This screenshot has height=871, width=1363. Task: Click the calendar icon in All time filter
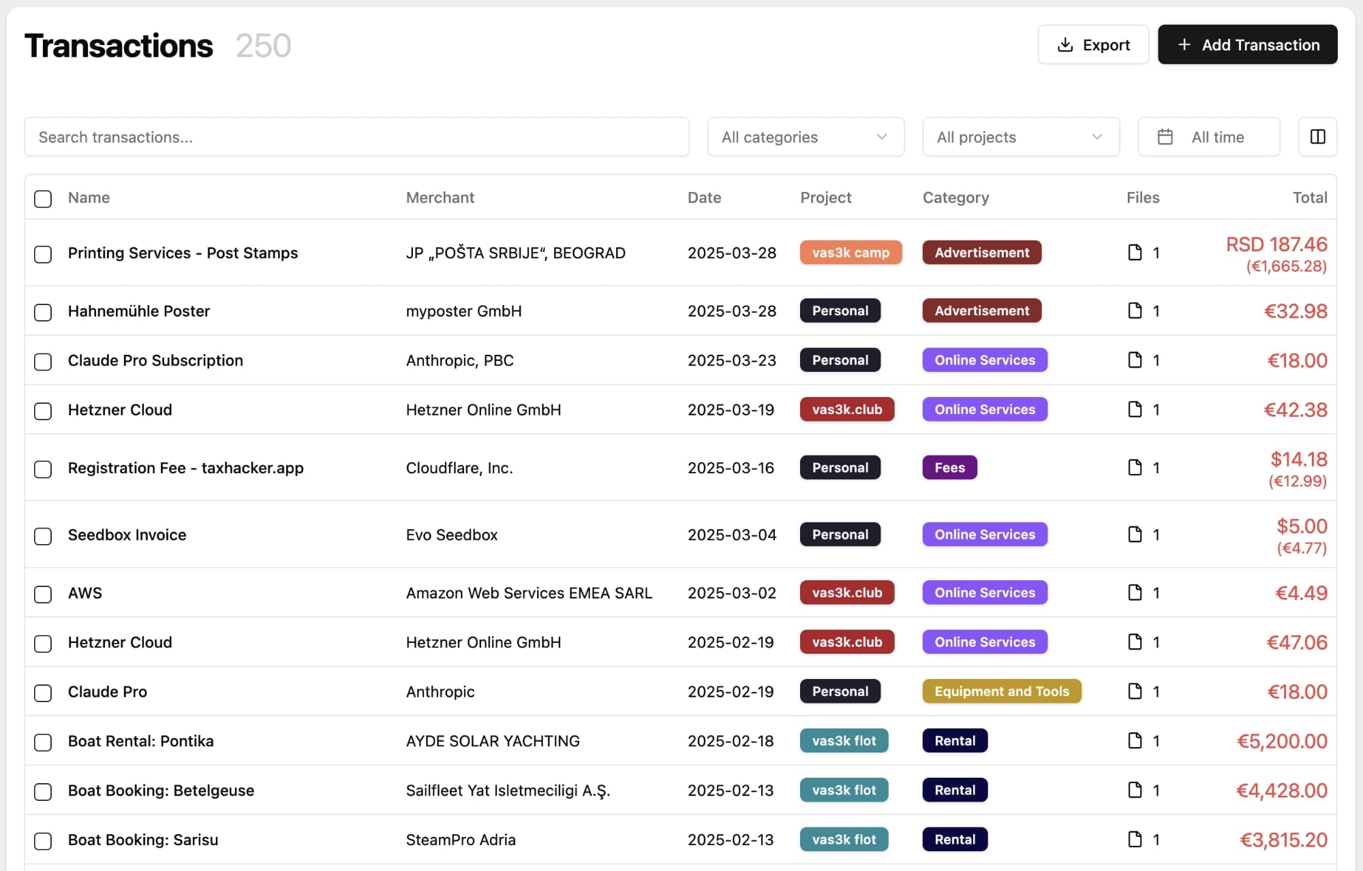pyautogui.click(x=1165, y=137)
